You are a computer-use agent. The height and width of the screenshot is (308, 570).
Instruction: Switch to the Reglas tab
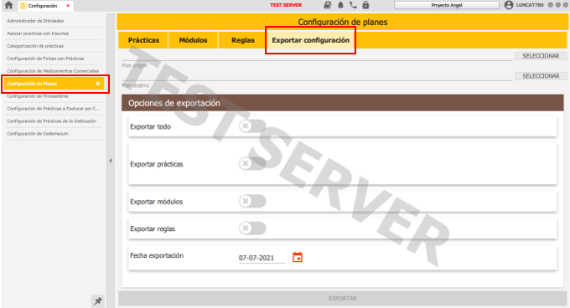click(243, 40)
